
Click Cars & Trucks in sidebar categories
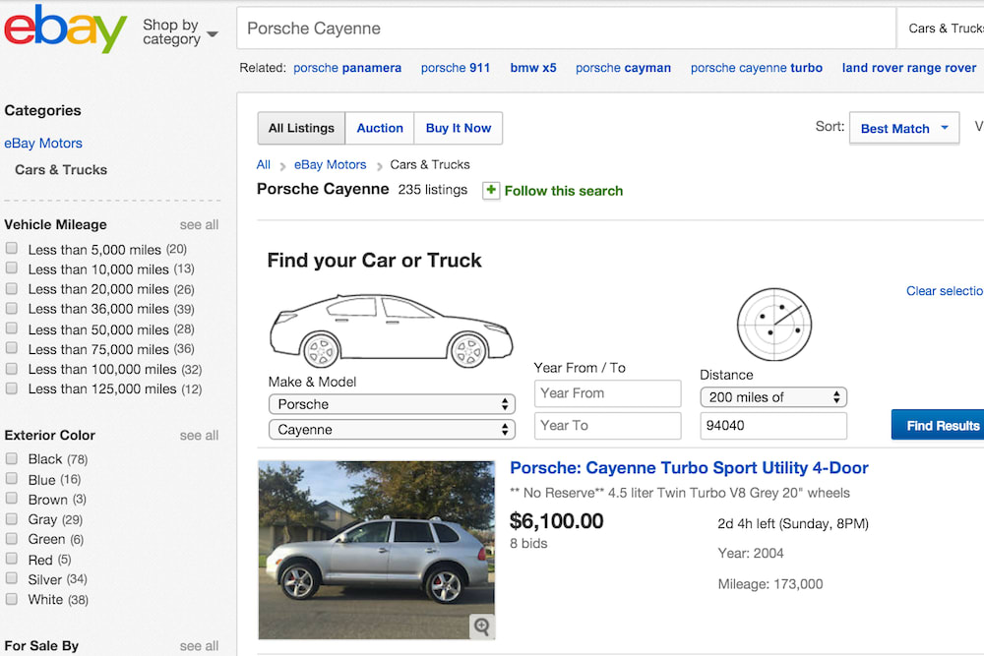(61, 170)
